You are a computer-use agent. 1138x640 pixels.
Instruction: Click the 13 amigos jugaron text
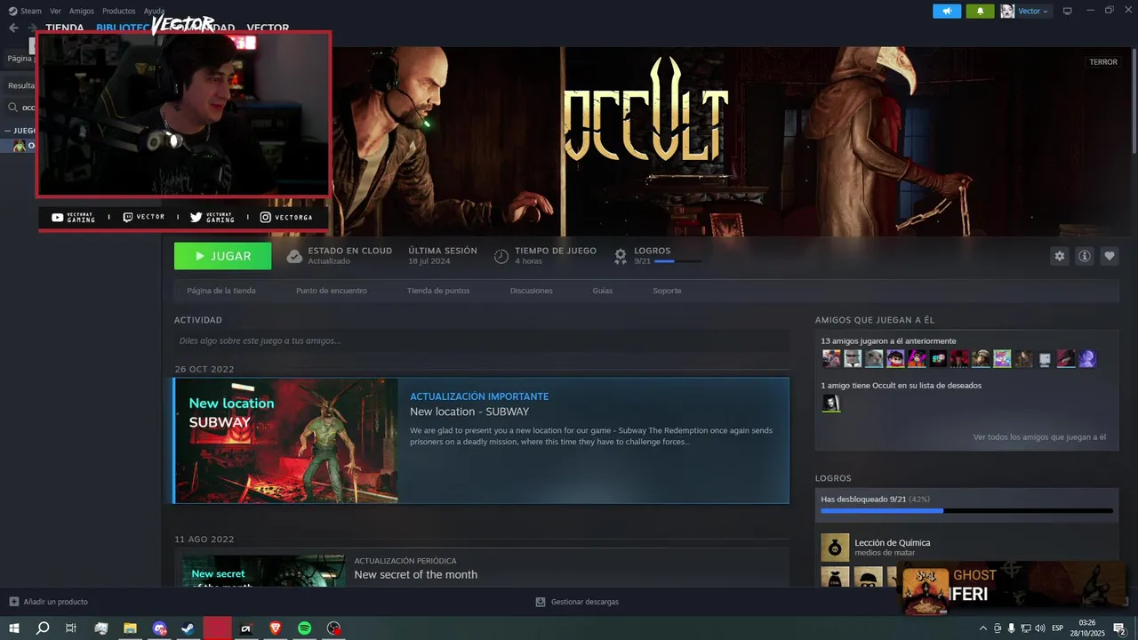888,341
